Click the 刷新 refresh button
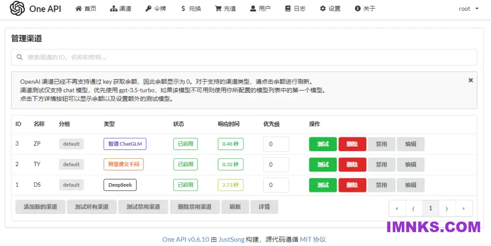Image resolution: width=491 pixels, height=246 pixels. coord(235,207)
